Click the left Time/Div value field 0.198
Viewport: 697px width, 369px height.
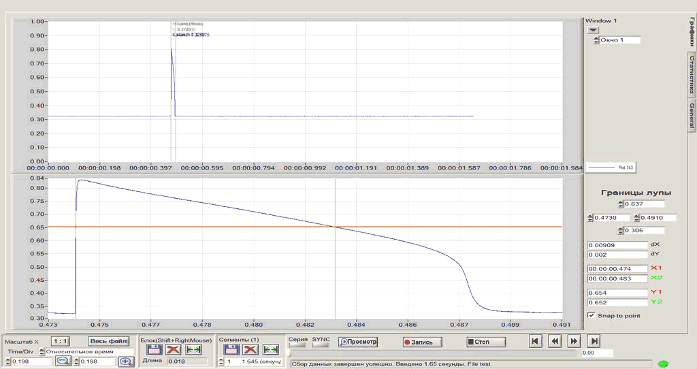[x=31, y=362]
